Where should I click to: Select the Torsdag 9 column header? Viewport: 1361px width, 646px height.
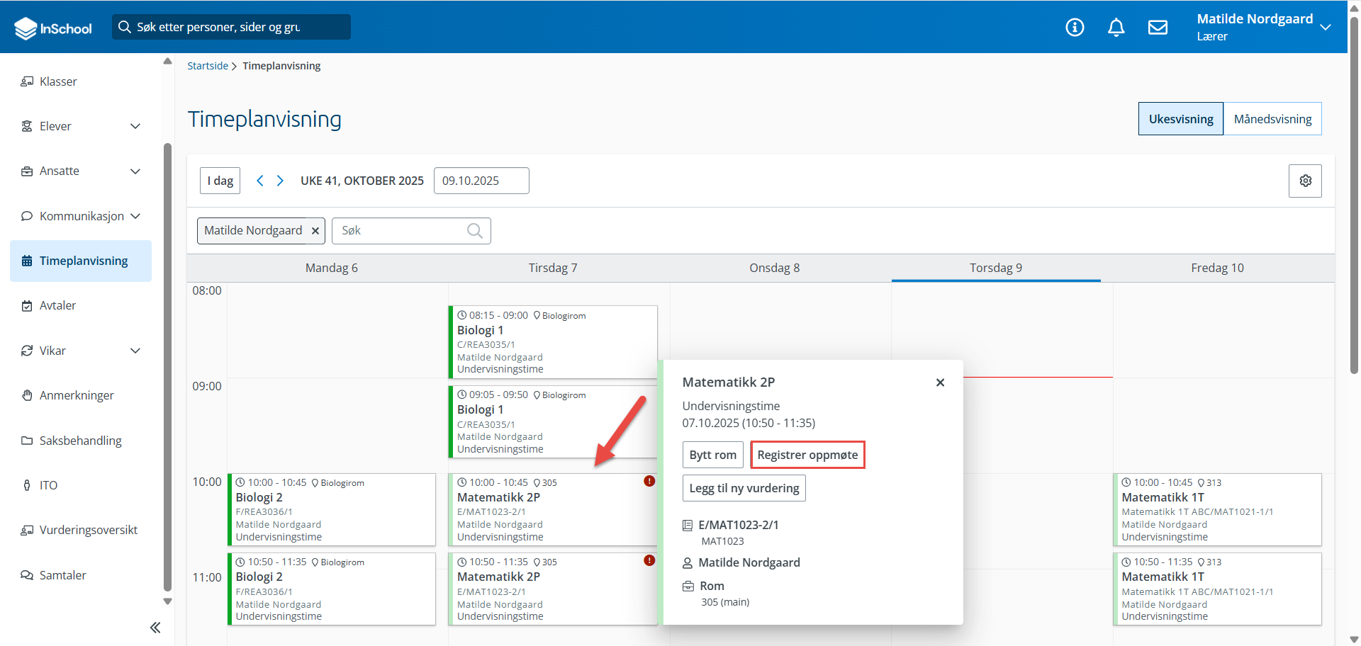(x=996, y=268)
